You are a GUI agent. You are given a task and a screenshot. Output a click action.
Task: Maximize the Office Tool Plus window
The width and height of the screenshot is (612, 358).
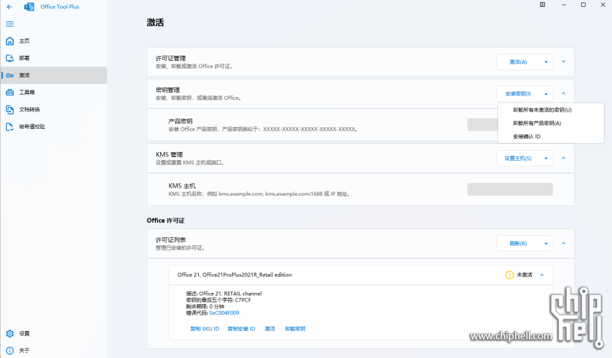583,4
